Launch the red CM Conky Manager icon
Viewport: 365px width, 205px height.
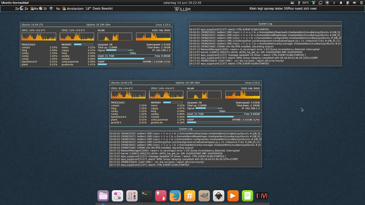pyautogui.click(x=262, y=196)
